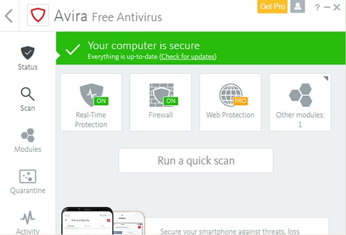Toggle Real-Time Protection ON badge

(101, 101)
